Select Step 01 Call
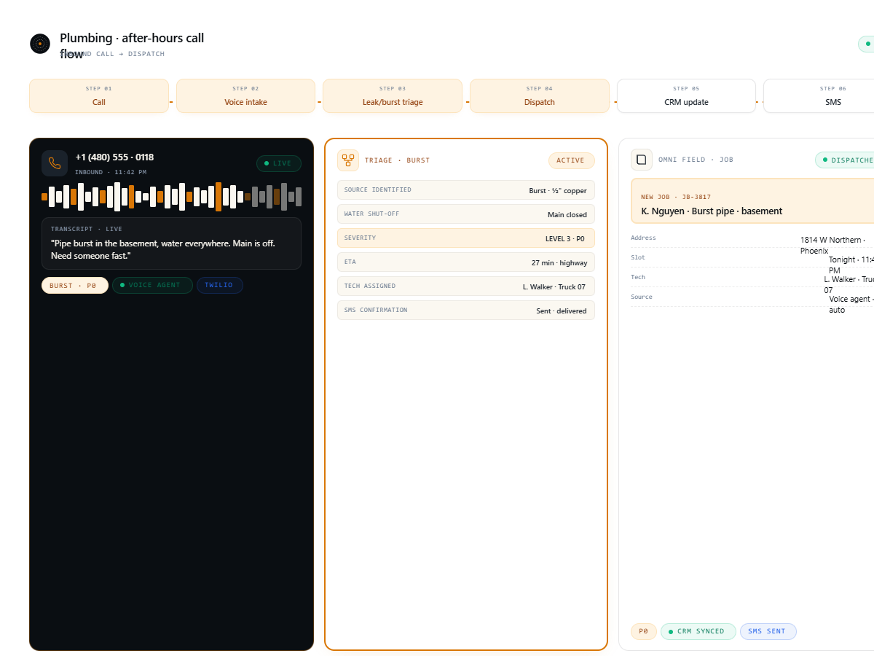Viewport: 874px width, 656px height. coord(99,95)
